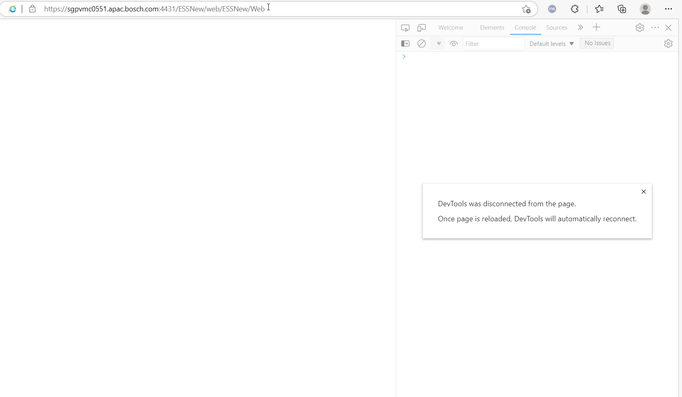Viewport: 682px width, 397px height.
Task: Add current page to favorites
Action: point(526,9)
